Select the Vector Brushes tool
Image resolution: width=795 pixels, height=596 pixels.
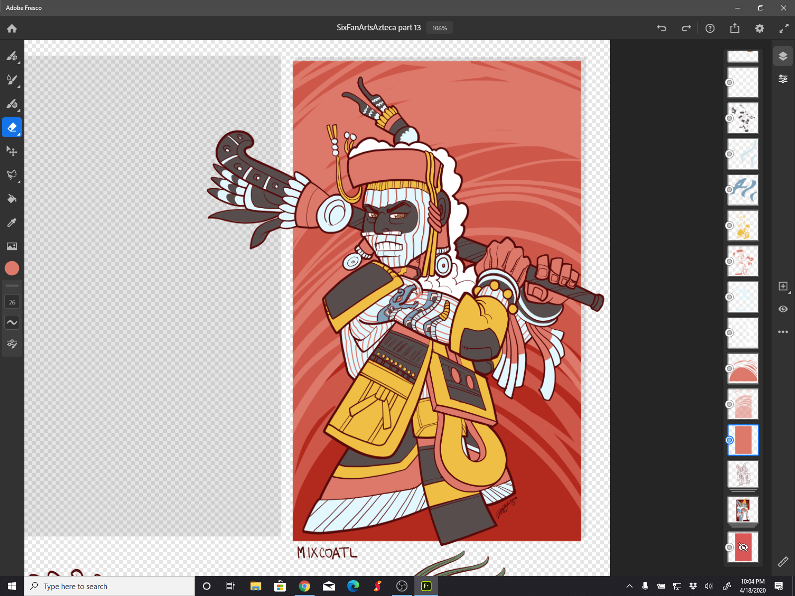(x=12, y=103)
